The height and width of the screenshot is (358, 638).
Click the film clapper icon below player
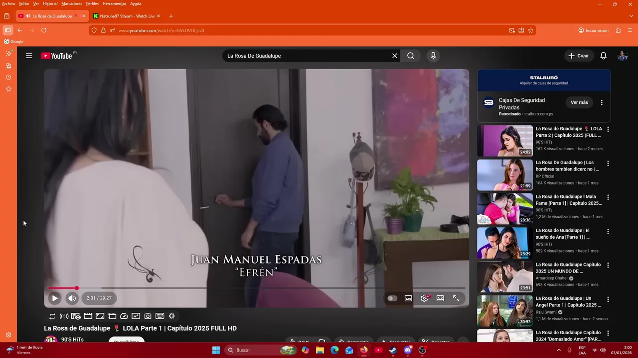[x=88, y=316]
